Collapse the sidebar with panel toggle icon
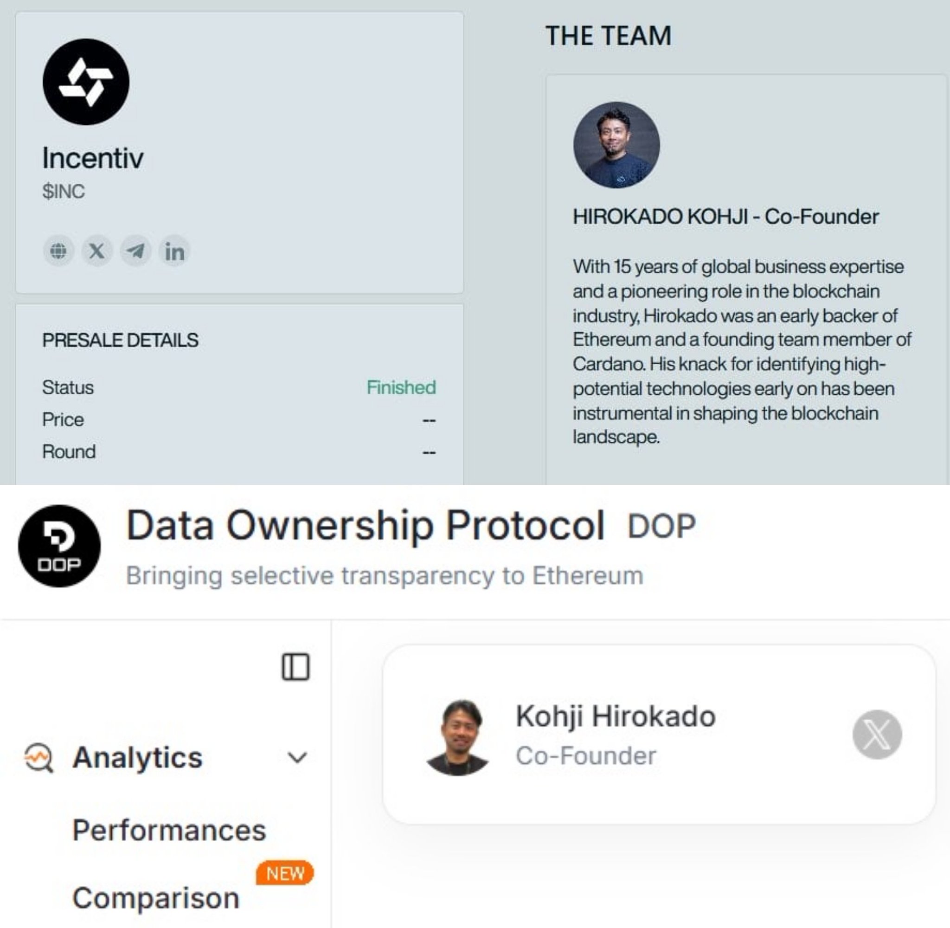This screenshot has height=928, width=950. pyautogui.click(x=296, y=667)
